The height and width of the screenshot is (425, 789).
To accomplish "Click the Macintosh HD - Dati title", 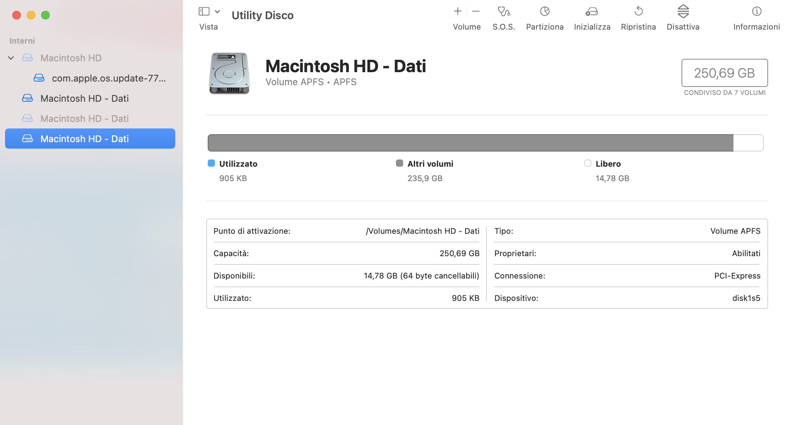I will point(346,66).
